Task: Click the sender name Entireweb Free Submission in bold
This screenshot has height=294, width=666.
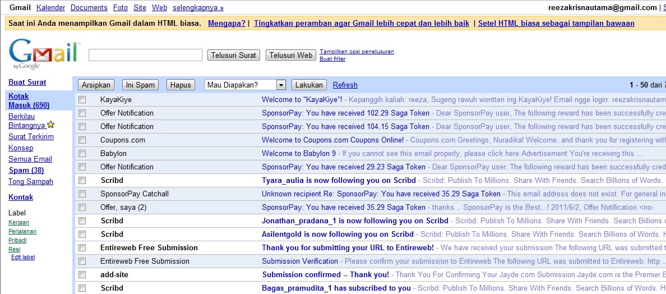Action: (149, 247)
